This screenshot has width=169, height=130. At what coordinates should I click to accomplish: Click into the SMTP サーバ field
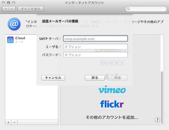click(95, 39)
